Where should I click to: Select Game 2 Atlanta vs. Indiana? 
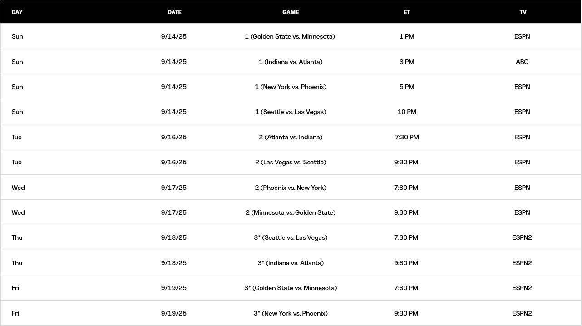291,137
